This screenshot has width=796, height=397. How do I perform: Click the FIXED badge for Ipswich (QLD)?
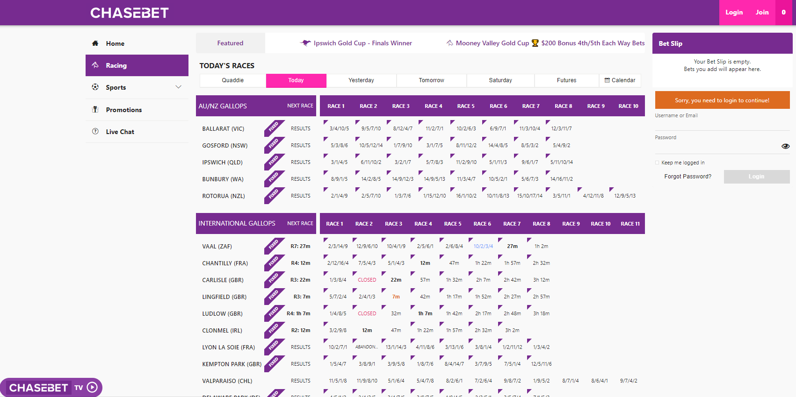point(274,162)
